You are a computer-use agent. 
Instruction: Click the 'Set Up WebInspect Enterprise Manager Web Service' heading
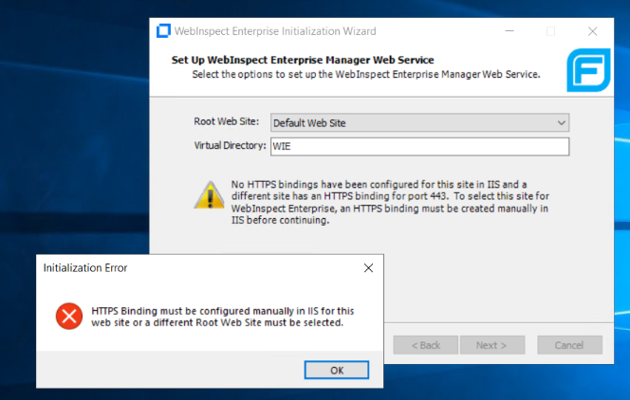[x=303, y=60]
